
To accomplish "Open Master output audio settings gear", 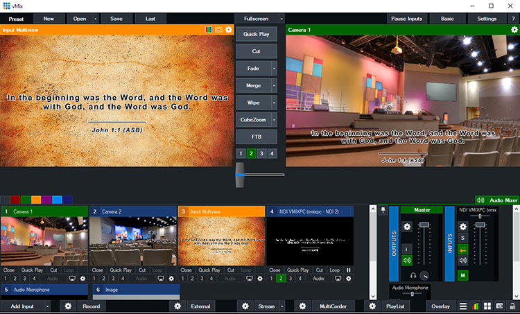I will [x=407, y=227].
